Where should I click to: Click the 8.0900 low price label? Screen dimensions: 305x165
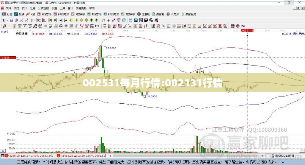[x=152, y=96]
